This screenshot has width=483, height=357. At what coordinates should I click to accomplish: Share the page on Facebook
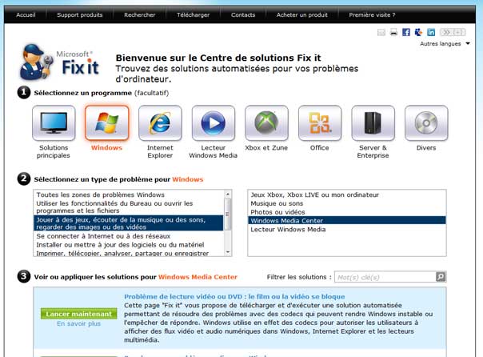pyautogui.click(x=406, y=32)
